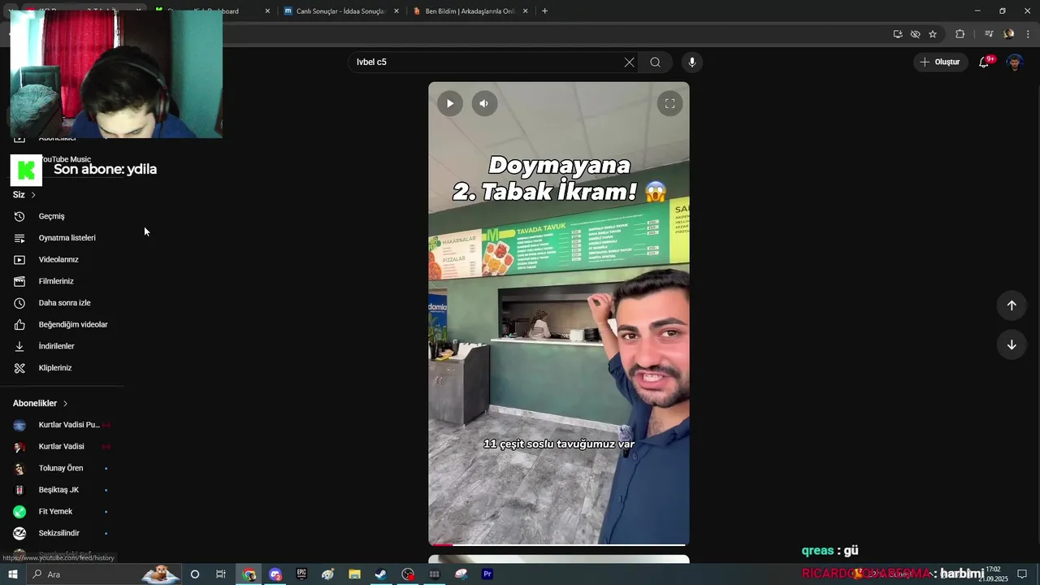Click crossed-eye icon in address bar

pos(915,34)
